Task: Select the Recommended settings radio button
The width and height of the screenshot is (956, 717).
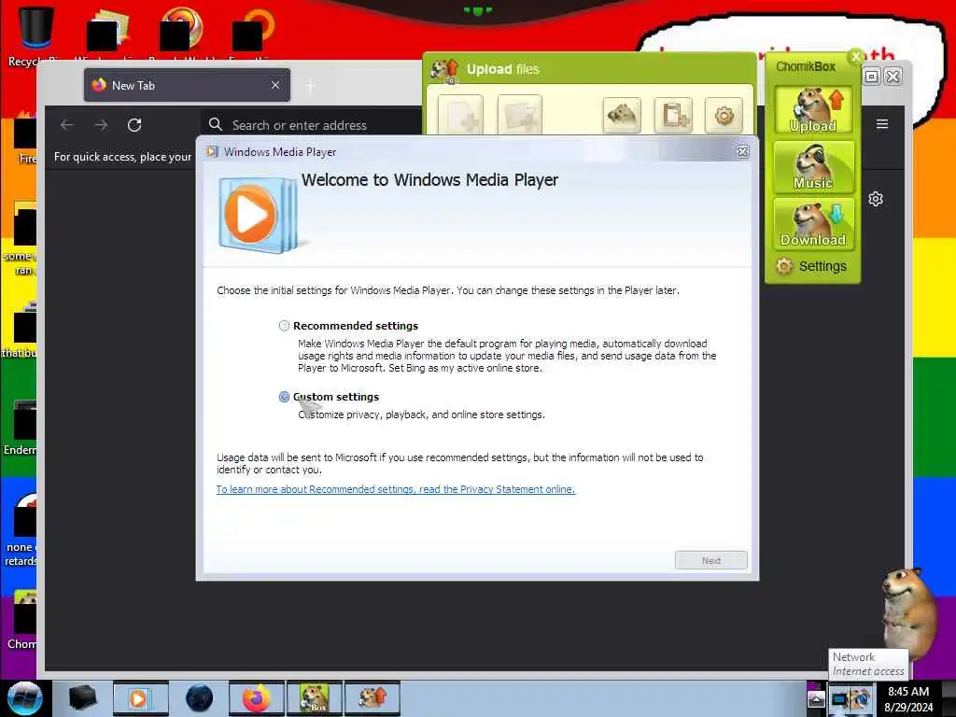Action: (x=284, y=326)
